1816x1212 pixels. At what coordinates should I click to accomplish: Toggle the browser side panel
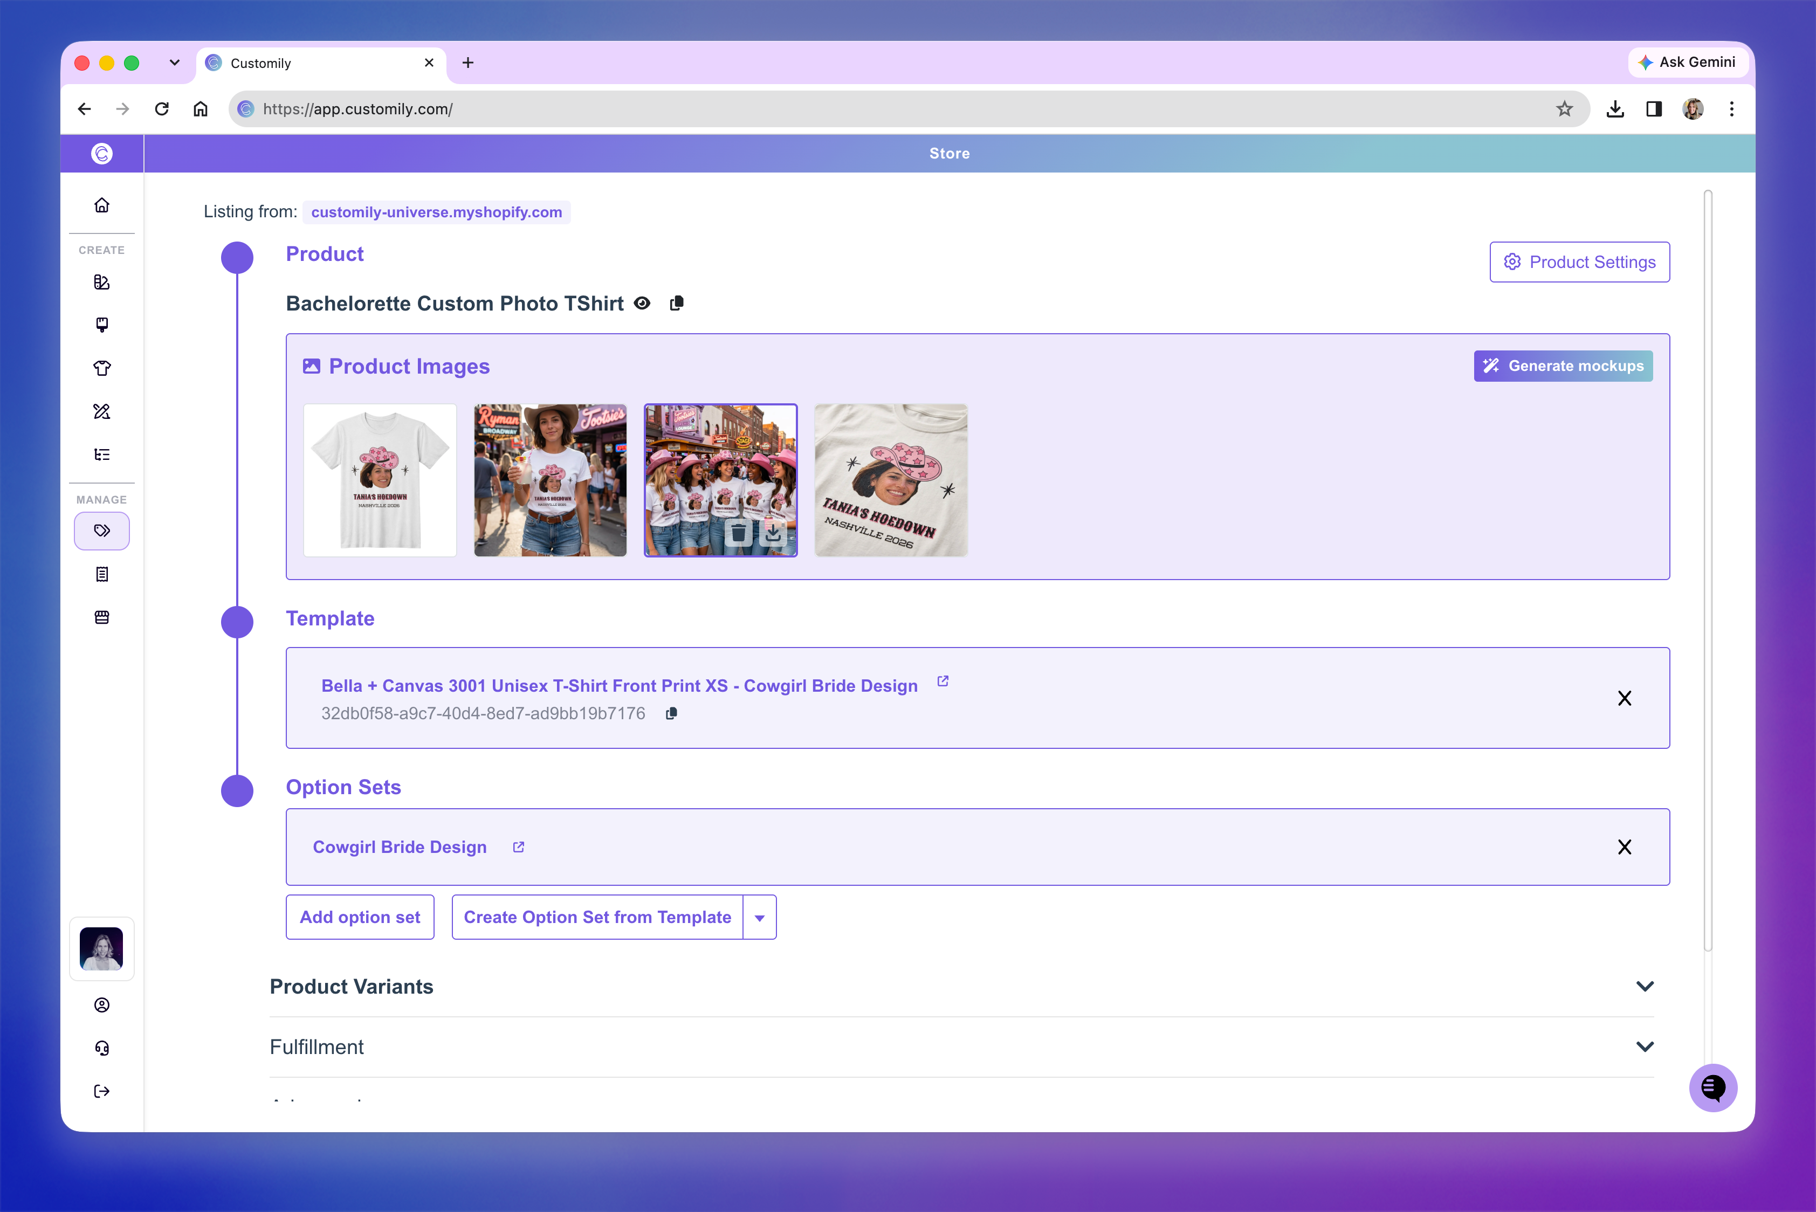pyautogui.click(x=1654, y=109)
